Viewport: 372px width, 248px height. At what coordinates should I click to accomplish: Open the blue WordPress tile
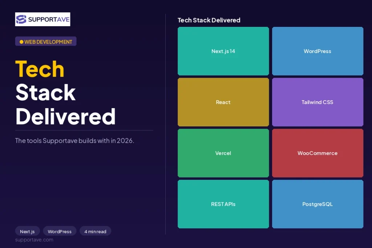coord(318,51)
